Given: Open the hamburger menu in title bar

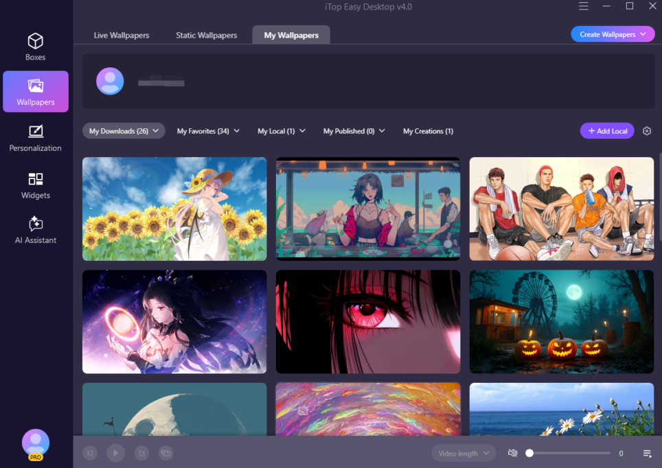Looking at the screenshot, I should point(584,6).
